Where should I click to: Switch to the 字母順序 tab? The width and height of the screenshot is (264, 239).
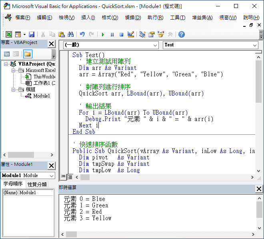click(13, 184)
